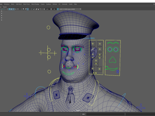Screen dimensions: 155x116
Task: Open the Edit Mesh menu
Action: pos(19,4)
